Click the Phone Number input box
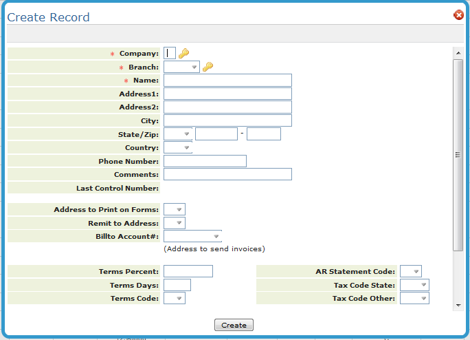 205,161
